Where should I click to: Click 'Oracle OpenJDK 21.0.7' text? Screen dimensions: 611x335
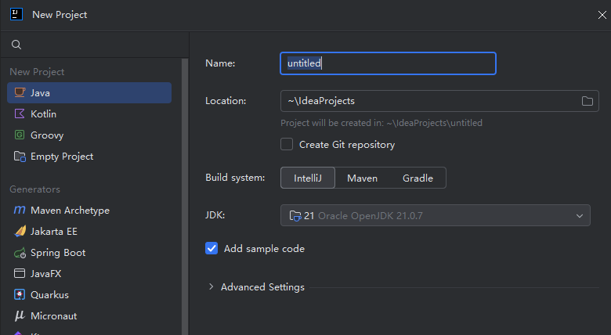(x=371, y=216)
